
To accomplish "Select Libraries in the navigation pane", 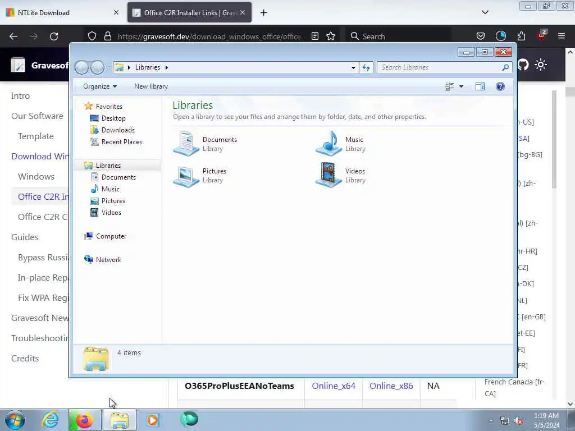I will pyautogui.click(x=103, y=166).
